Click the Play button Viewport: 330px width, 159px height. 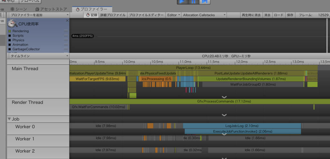pyautogui.click(x=182, y=2)
